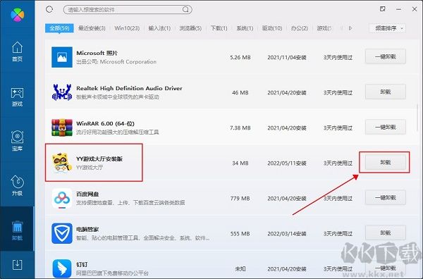
Task: Open the 频率排序 sort dropdown
Action: tap(387, 28)
